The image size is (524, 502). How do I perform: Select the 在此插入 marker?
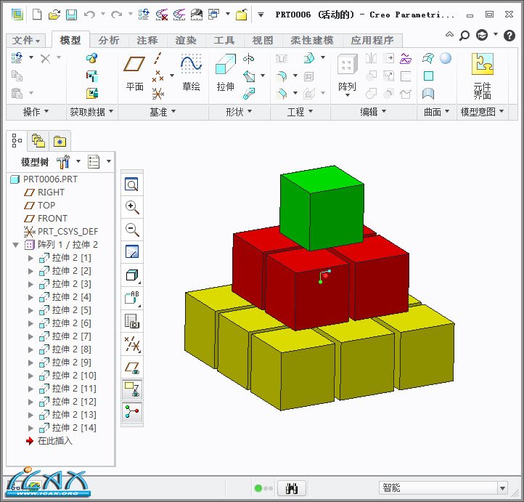[49, 441]
